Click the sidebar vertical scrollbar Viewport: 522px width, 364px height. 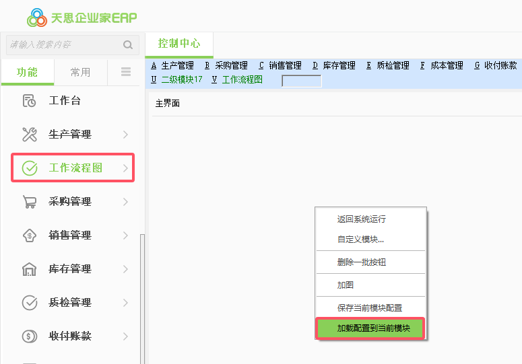click(x=142, y=296)
